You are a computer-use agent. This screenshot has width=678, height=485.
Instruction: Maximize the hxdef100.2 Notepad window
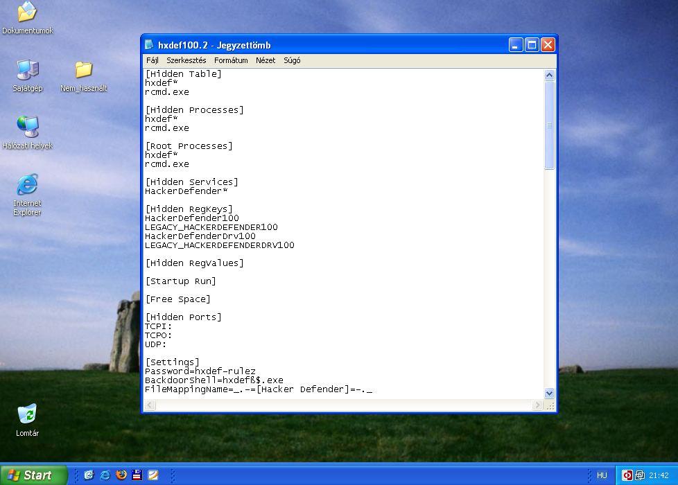pyautogui.click(x=532, y=45)
